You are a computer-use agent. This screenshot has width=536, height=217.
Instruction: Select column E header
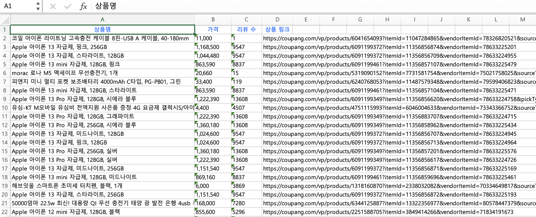[306, 20]
